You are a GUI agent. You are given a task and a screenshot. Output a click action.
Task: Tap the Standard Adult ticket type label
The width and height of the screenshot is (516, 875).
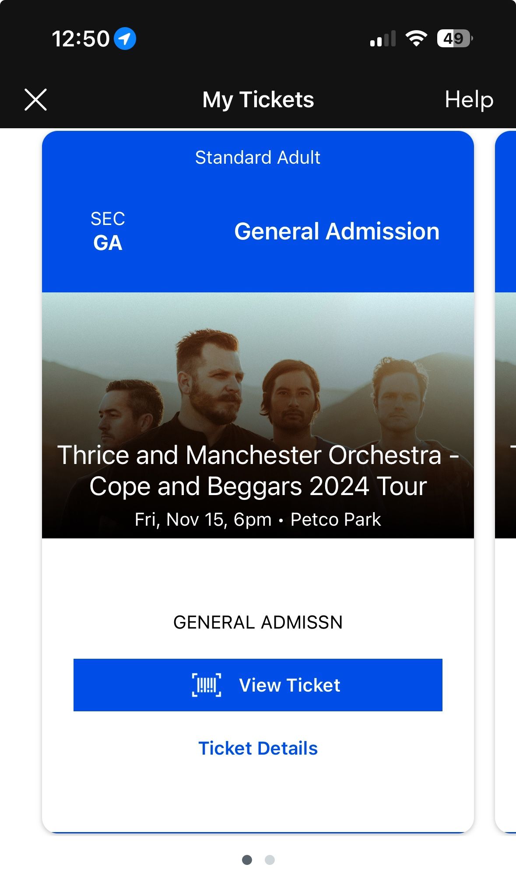(x=258, y=158)
